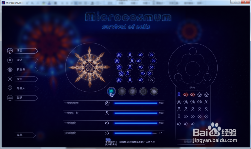The image size is (251, 149).
Task: Click the 生物的装甲 label text
Action: click(x=72, y=103)
